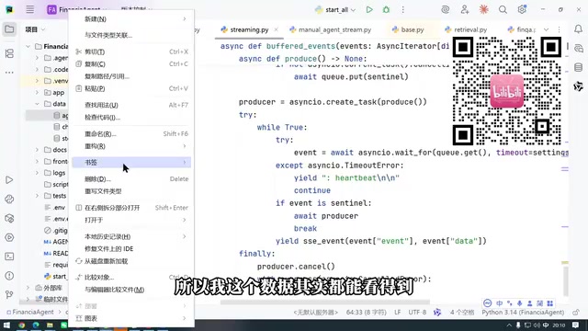588x331 pixels.
Task: Click the 64:33 caret position widget
Action: tap(366, 313)
